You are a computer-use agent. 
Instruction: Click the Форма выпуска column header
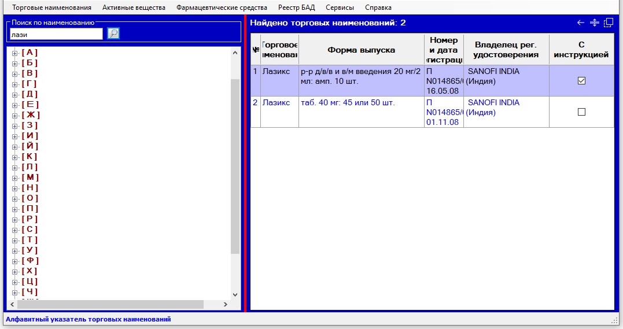[361, 50]
